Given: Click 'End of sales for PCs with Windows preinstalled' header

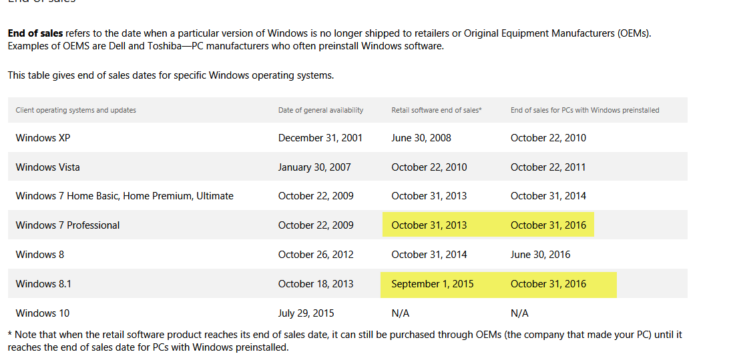Looking at the screenshot, I should (585, 110).
